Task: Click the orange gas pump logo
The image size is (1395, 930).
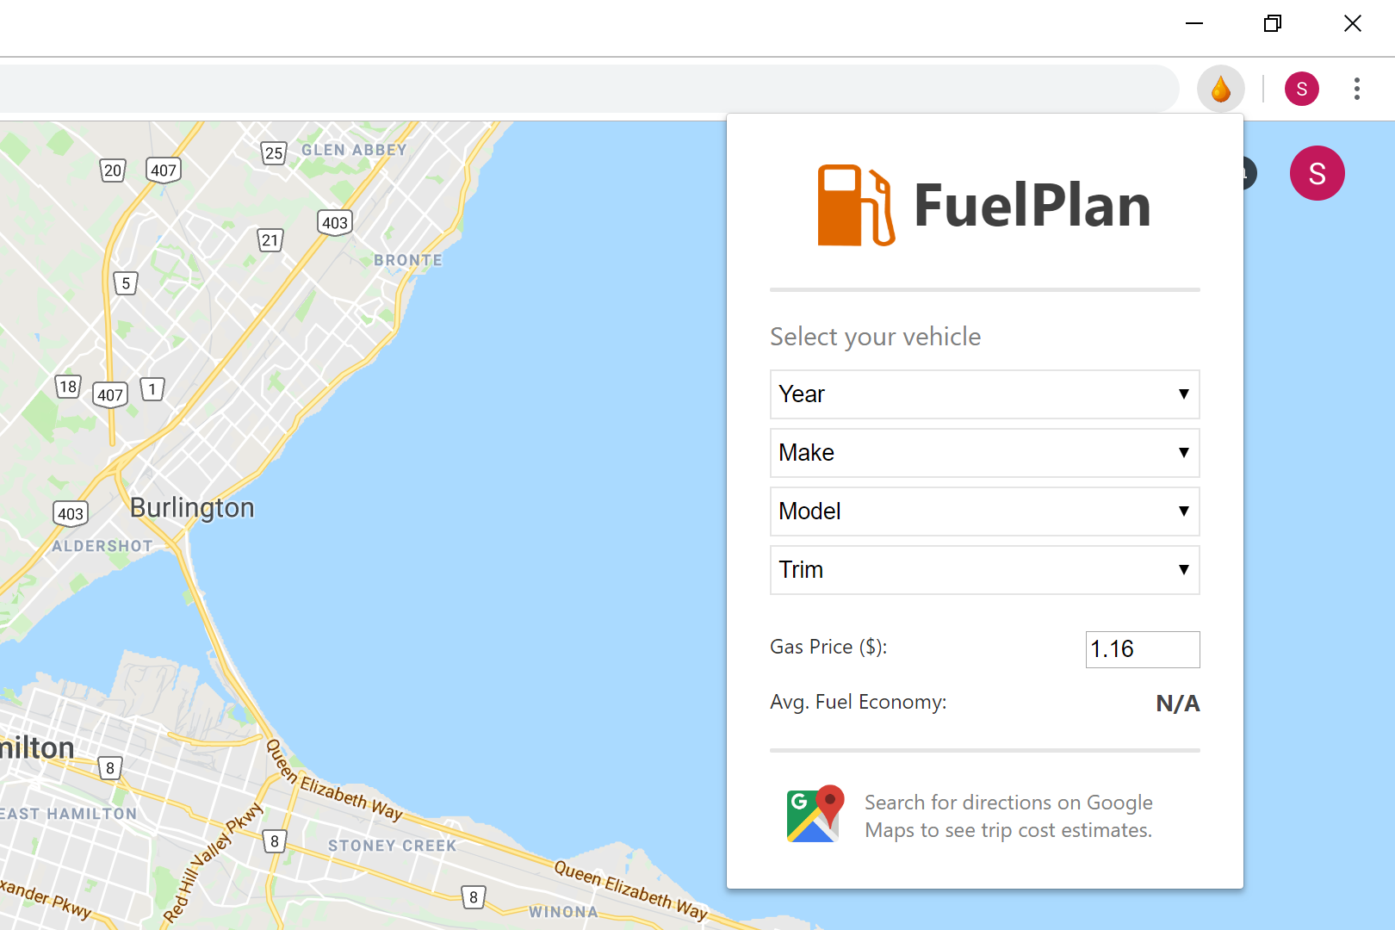Action: pyautogui.click(x=855, y=205)
